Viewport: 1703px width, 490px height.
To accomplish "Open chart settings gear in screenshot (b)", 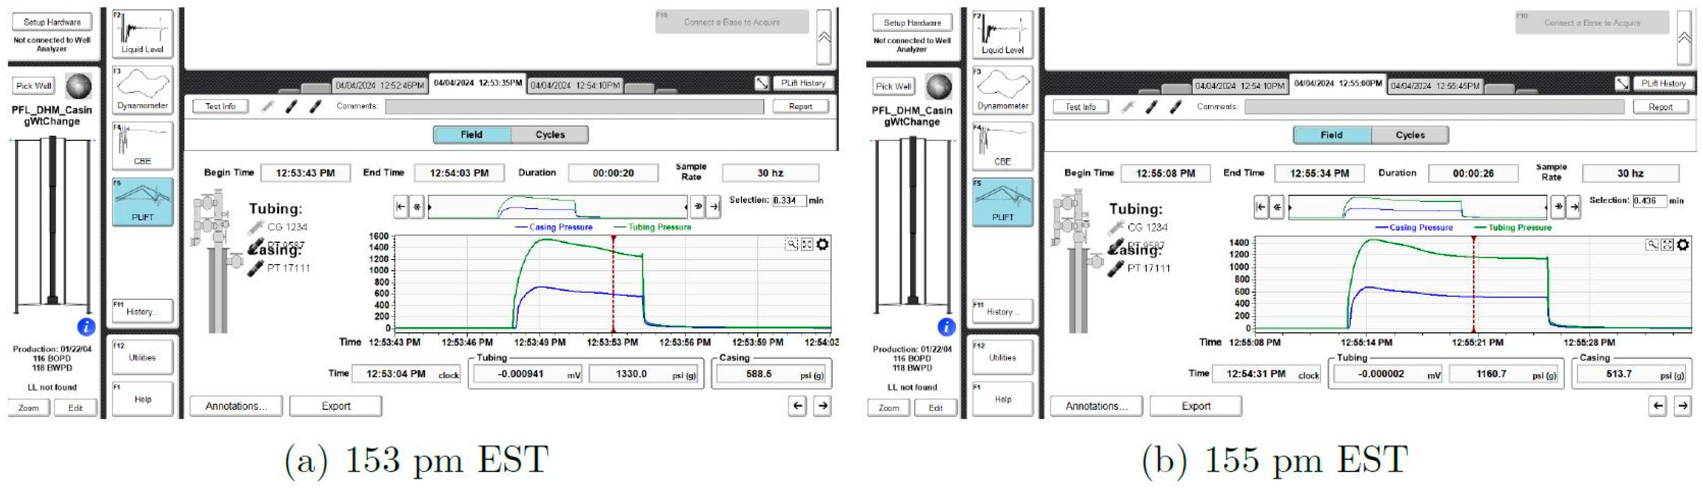I will pyautogui.click(x=1682, y=245).
